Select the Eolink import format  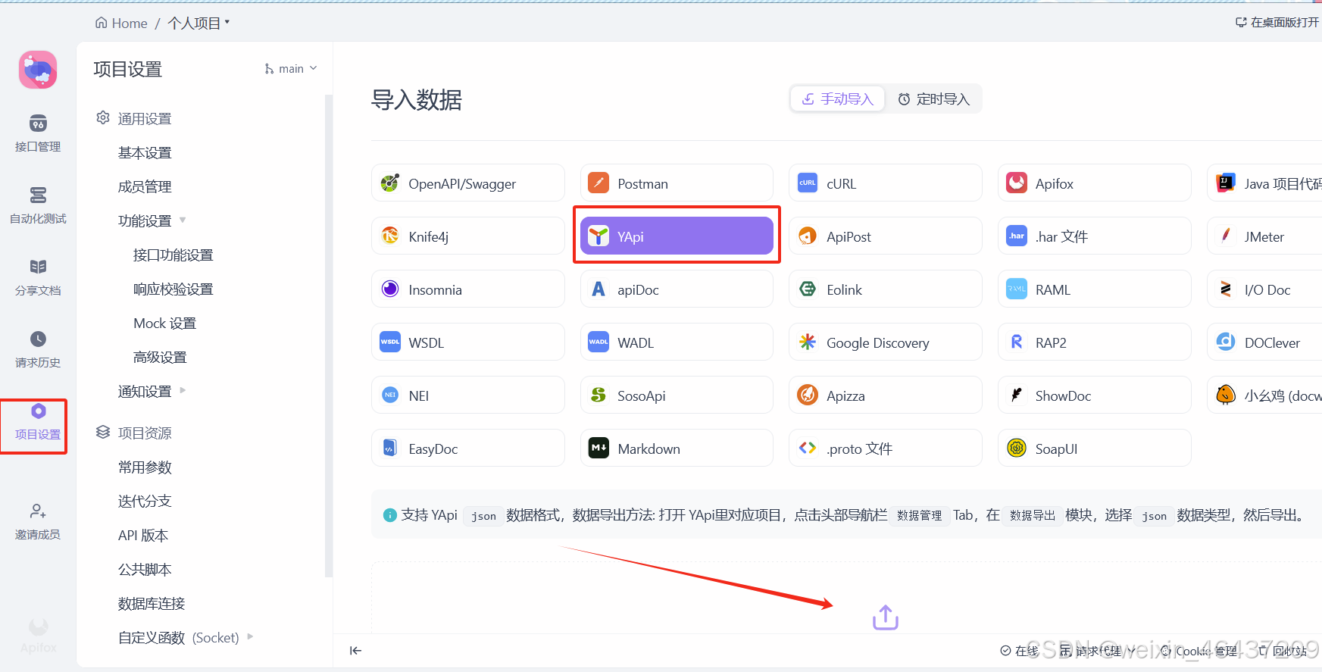[x=886, y=289]
